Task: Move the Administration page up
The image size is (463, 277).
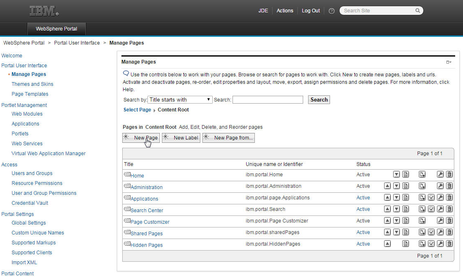Action: point(387,186)
